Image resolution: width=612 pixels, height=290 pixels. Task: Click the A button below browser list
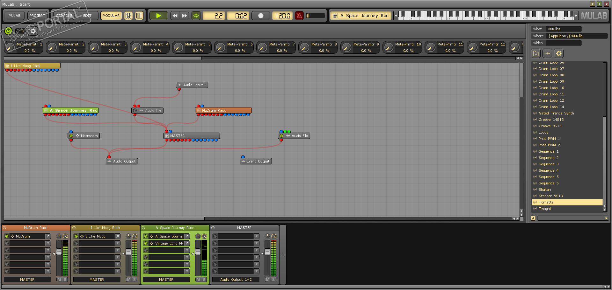pyautogui.click(x=533, y=218)
